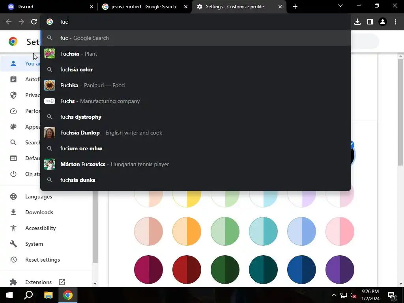Select Fuchsia Dunlop writer suggestion
The image size is (404, 303).
click(196, 133)
